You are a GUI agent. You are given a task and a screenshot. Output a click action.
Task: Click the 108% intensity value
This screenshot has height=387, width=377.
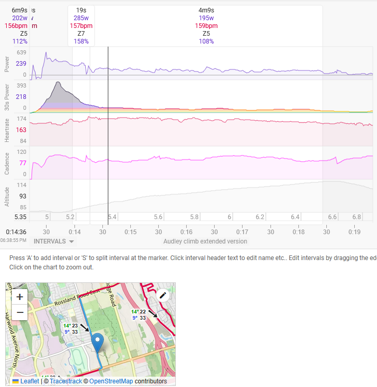[x=206, y=41]
